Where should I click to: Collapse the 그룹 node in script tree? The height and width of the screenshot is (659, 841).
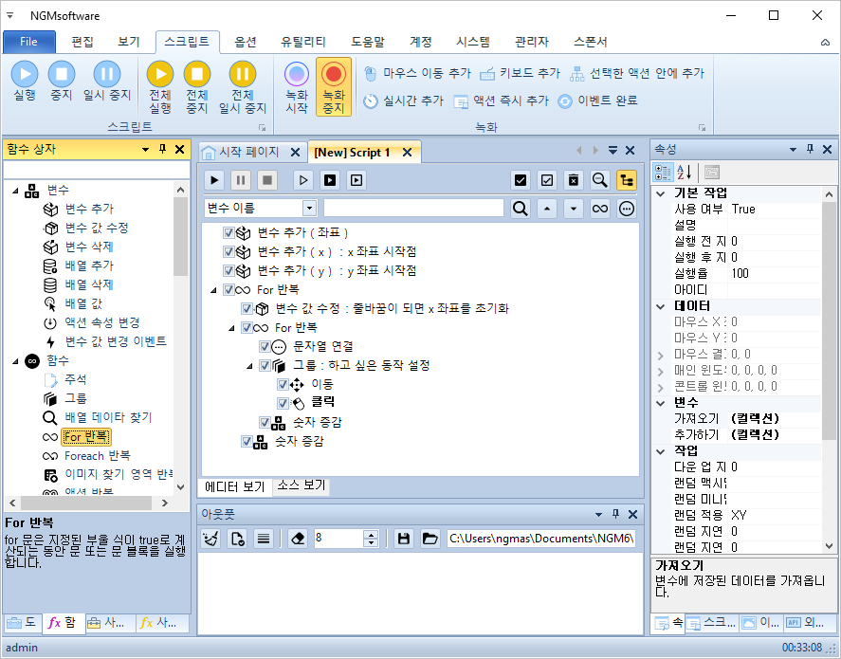[x=249, y=366]
